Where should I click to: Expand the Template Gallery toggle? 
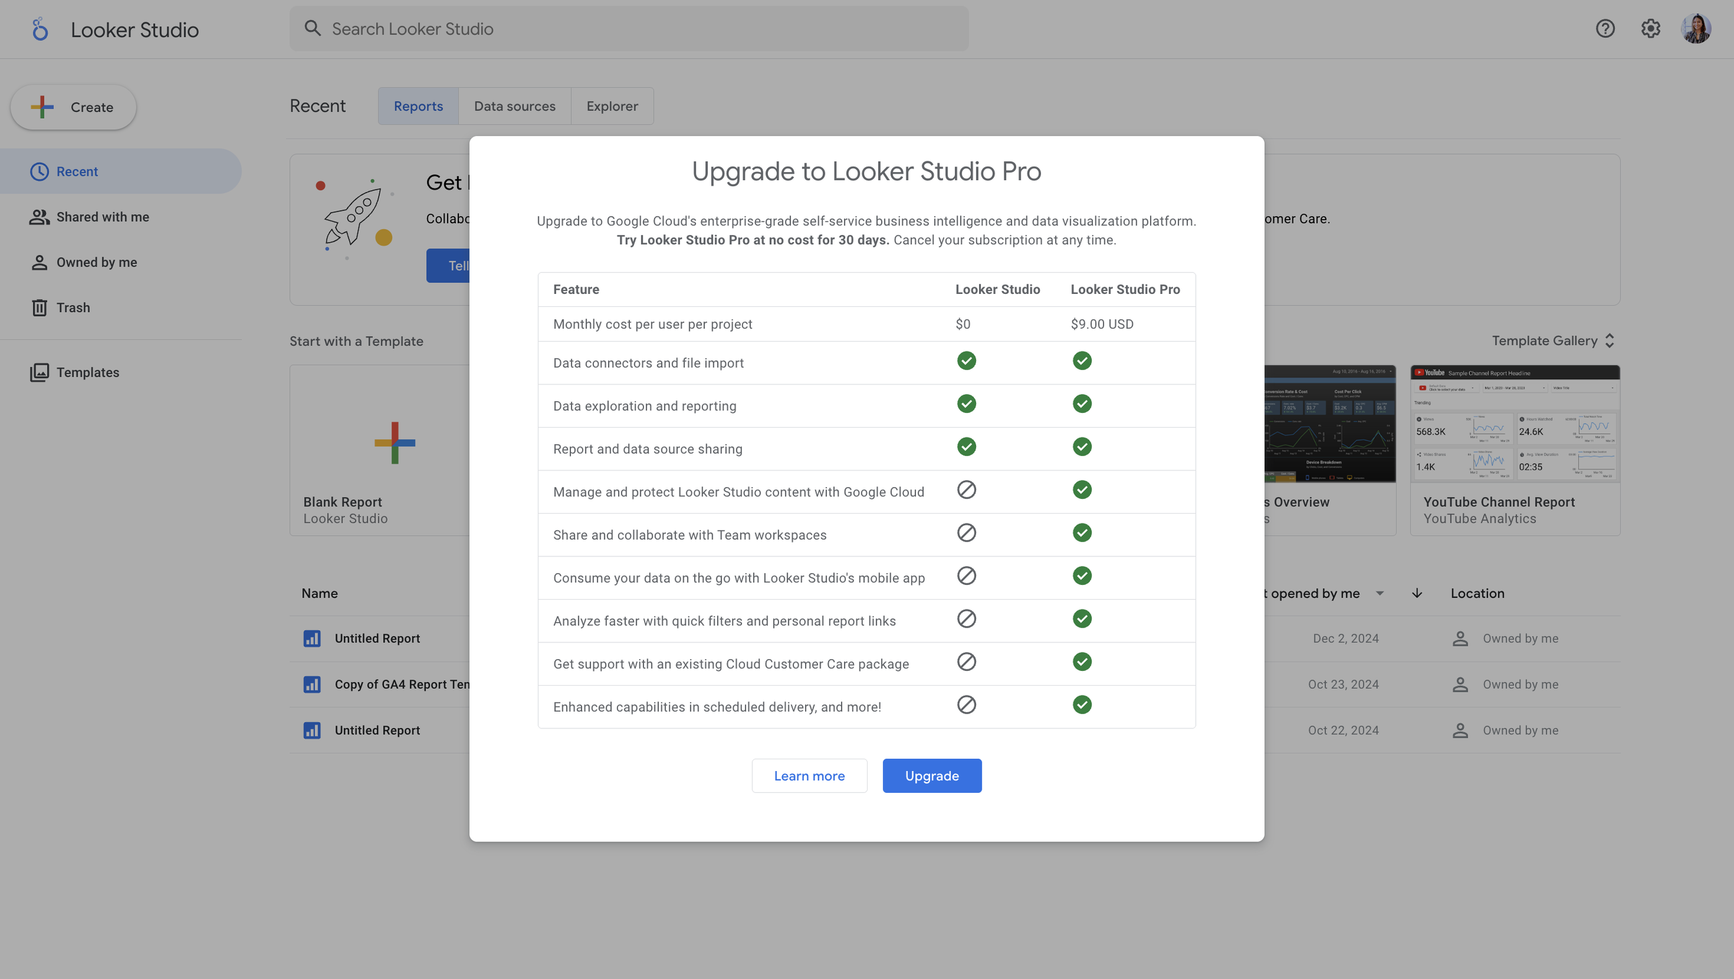coord(1609,340)
